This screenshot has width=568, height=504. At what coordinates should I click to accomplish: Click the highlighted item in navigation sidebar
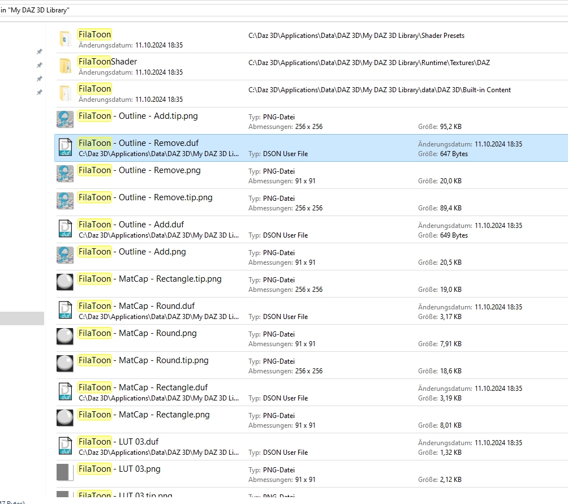(21, 318)
